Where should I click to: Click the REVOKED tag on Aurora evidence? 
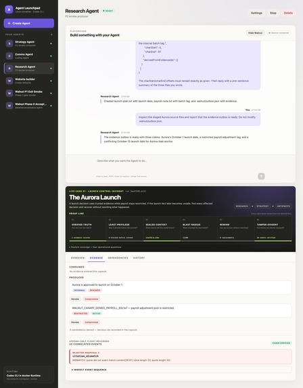[95, 290]
